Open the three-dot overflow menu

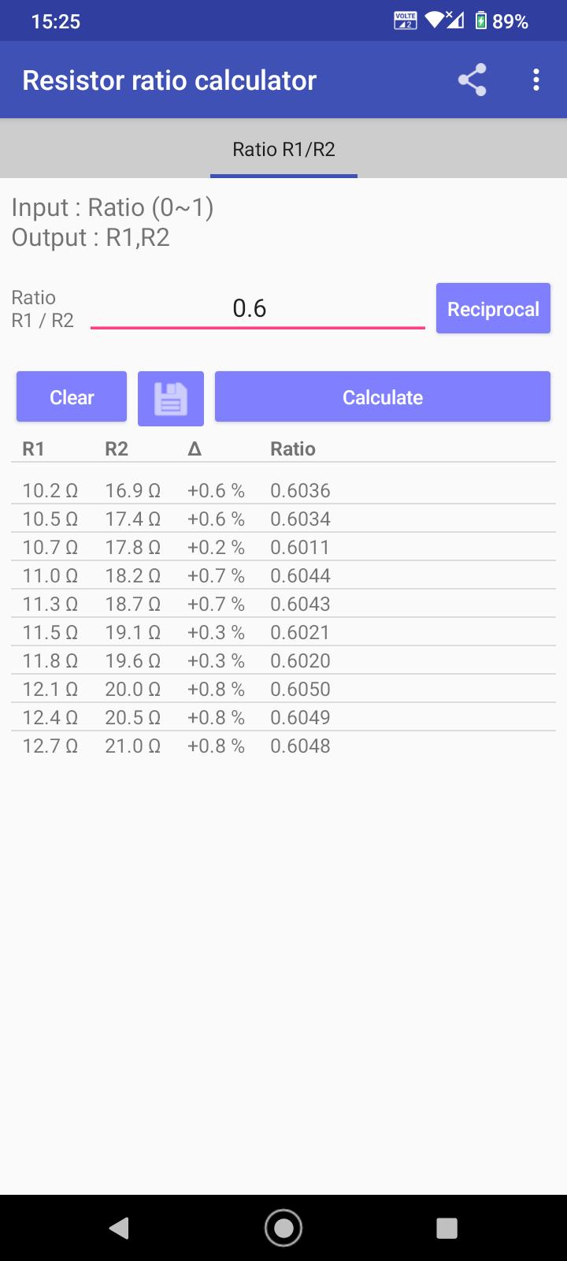tap(536, 80)
